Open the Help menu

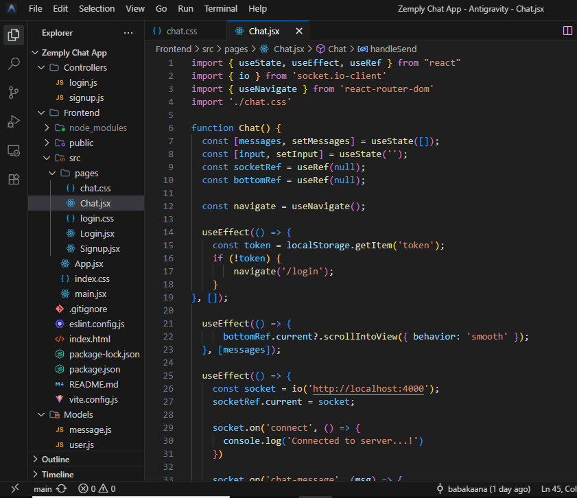click(x=257, y=8)
